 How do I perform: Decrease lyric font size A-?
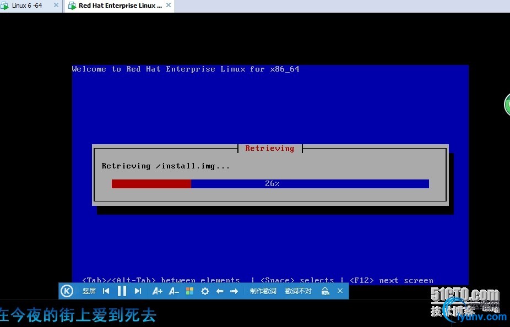[x=173, y=291]
